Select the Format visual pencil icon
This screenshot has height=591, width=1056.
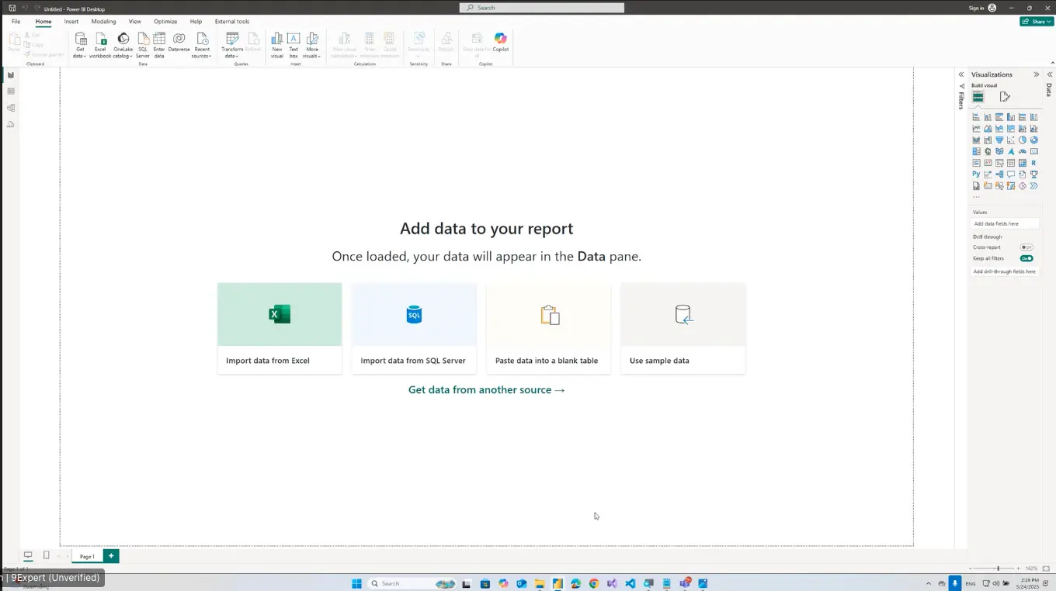coord(1005,97)
